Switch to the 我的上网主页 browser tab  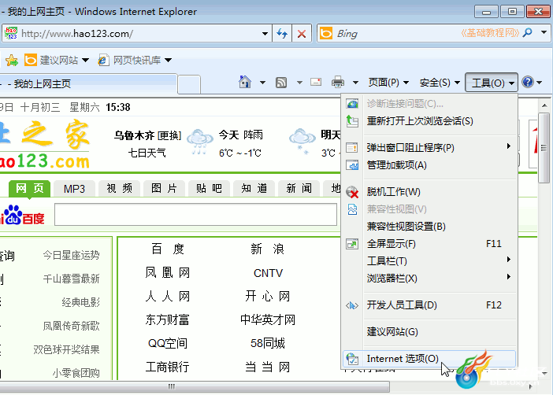pos(88,84)
